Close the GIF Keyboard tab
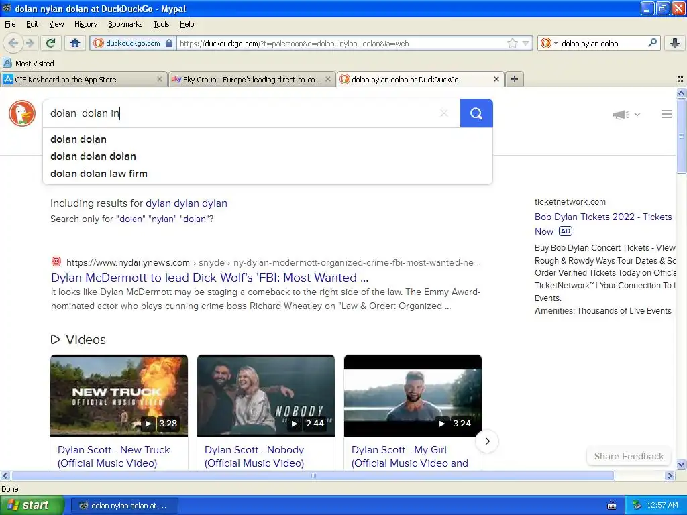 160,79
